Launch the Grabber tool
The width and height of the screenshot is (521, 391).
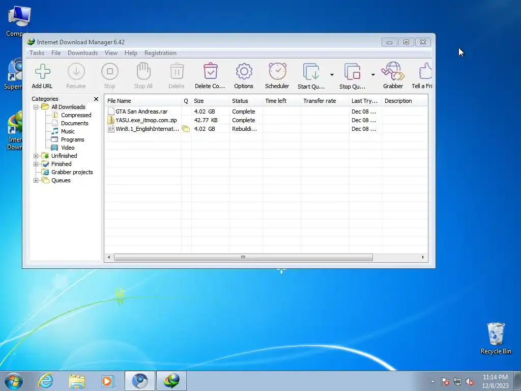tap(393, 71)
